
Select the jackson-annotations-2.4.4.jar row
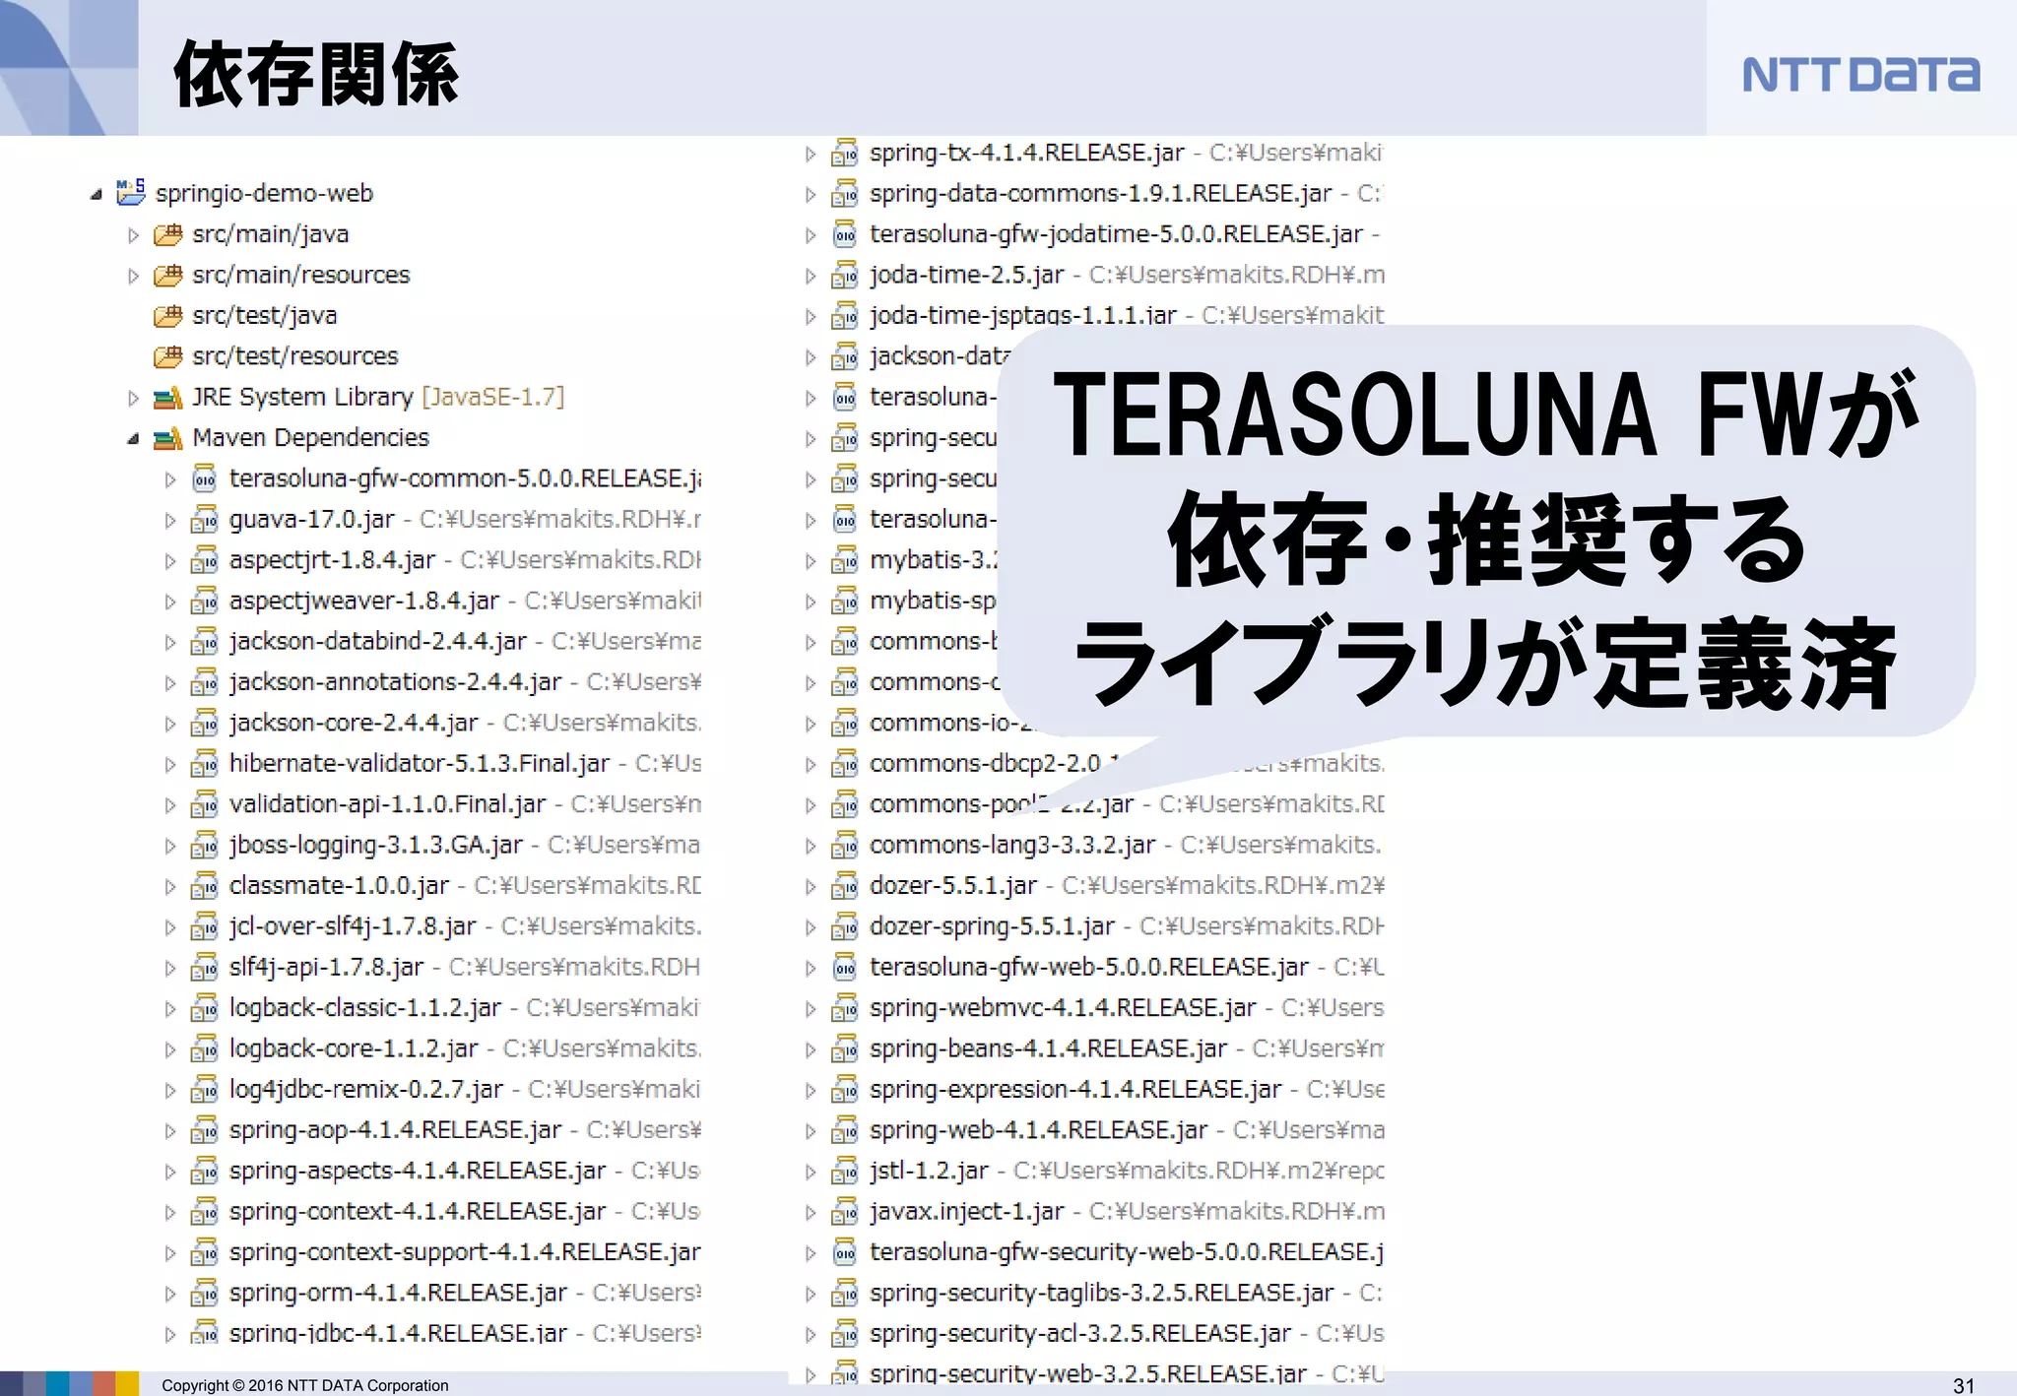(433, 682)
